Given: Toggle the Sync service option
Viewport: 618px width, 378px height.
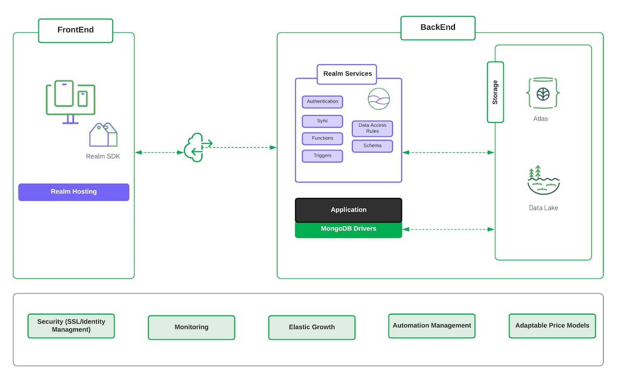Looking at the screenshot, I should [322, 121].
